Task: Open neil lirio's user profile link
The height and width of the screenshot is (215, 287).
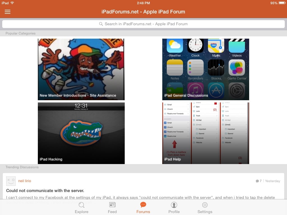Action: [x=25, y=181]
